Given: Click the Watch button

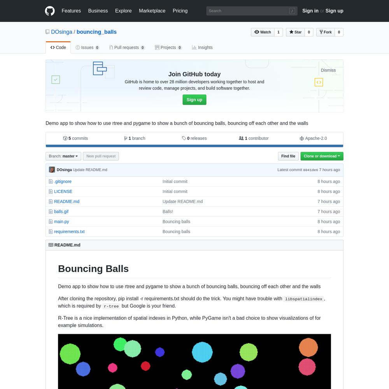Looking at the screenshot, I should point(263,32).
